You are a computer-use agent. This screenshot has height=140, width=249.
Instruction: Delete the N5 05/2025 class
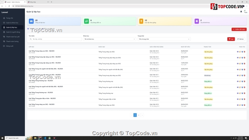(x=245, y=69)
